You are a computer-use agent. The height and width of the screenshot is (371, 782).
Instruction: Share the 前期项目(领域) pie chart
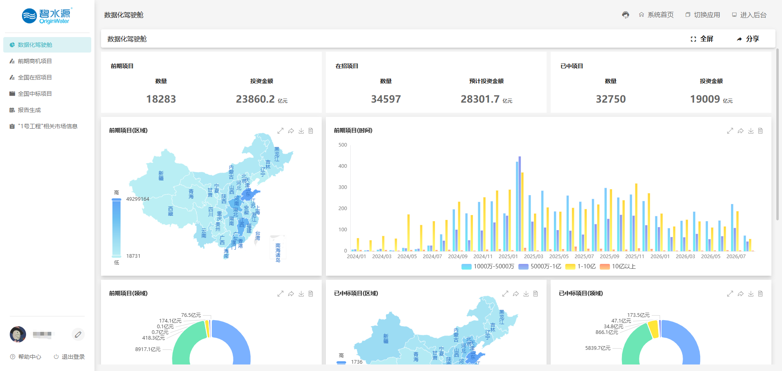coord(291,294)
